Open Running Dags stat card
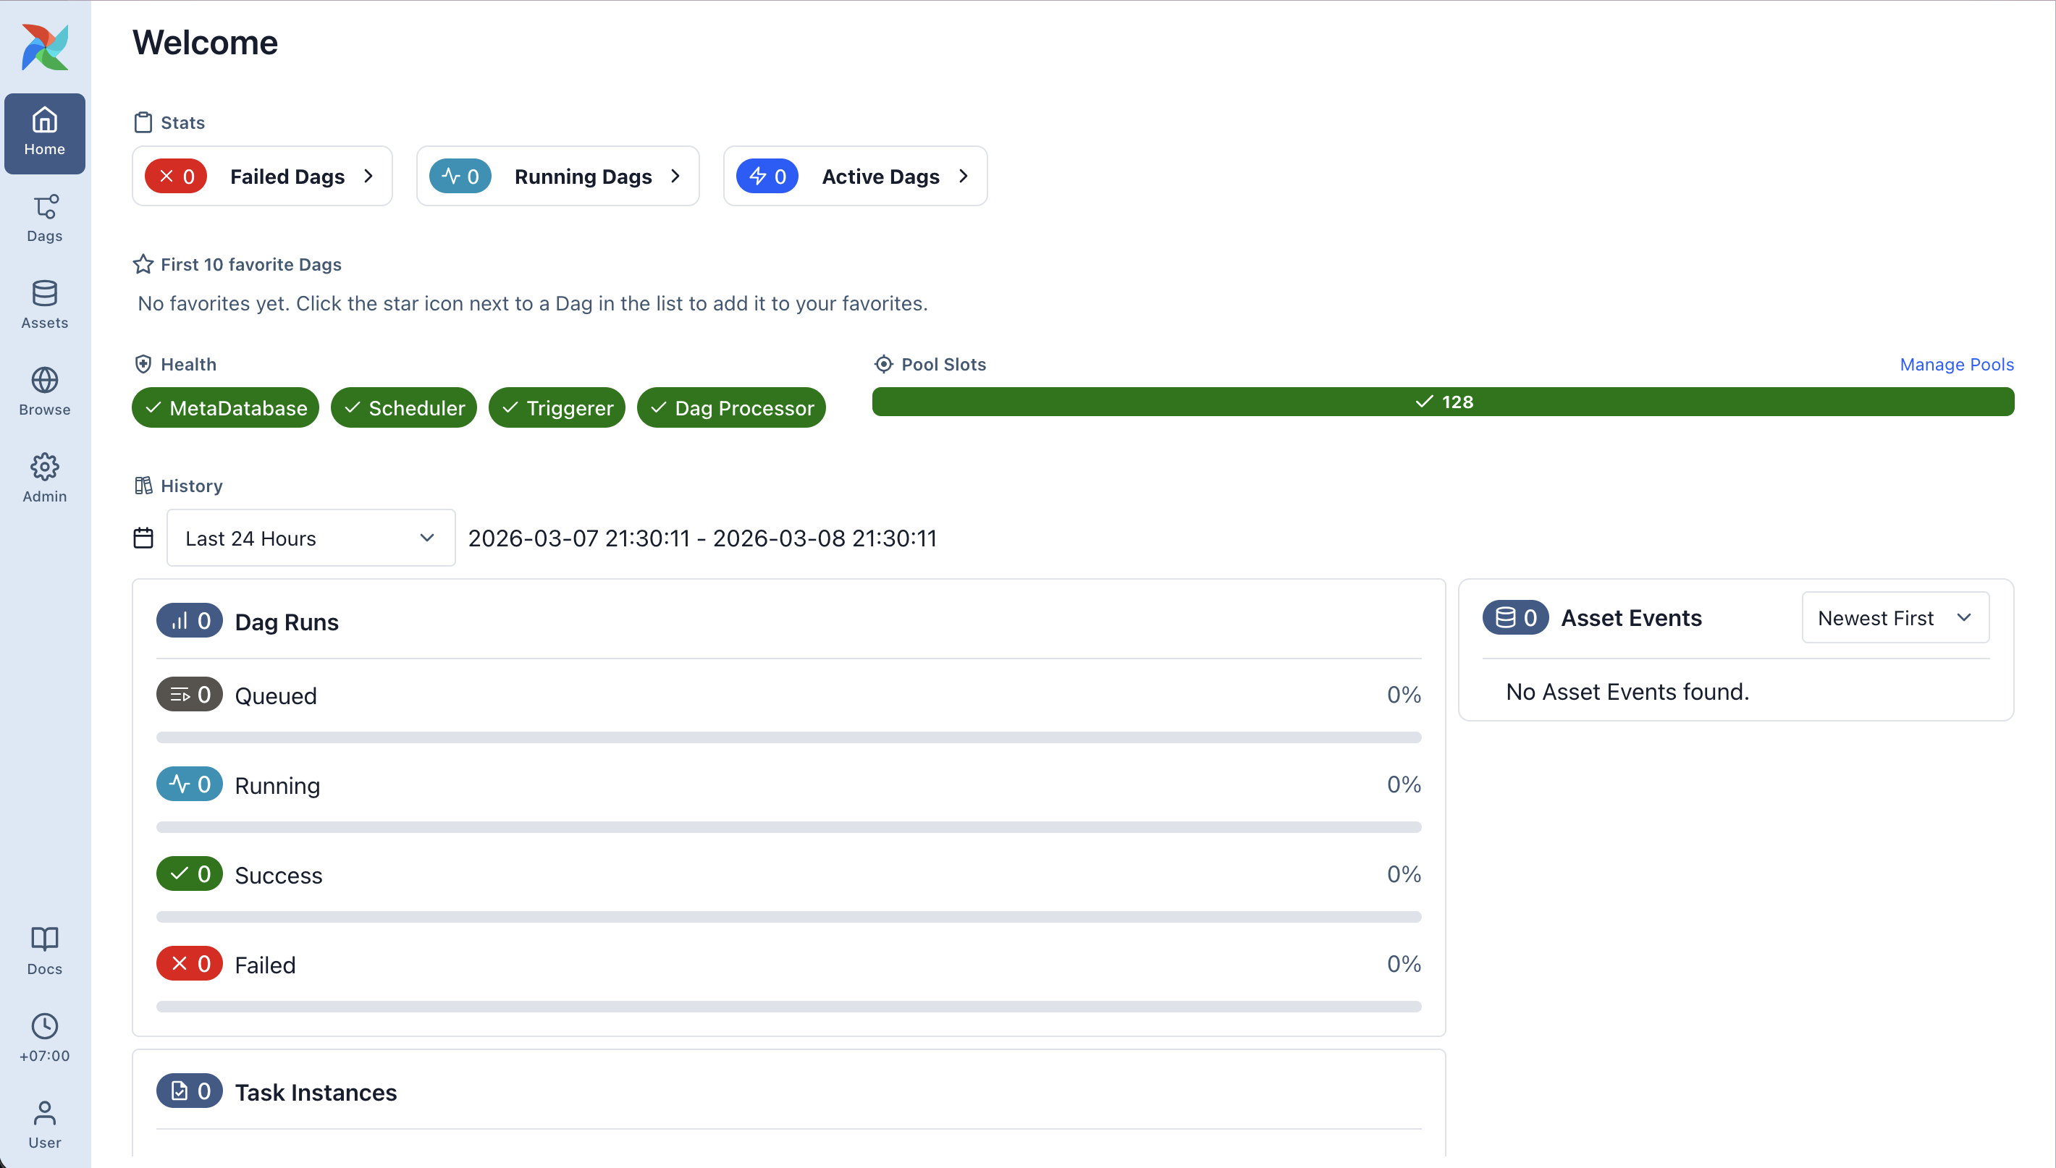The width and height of the screenshot is (2056, 1168). click(557, 176)
